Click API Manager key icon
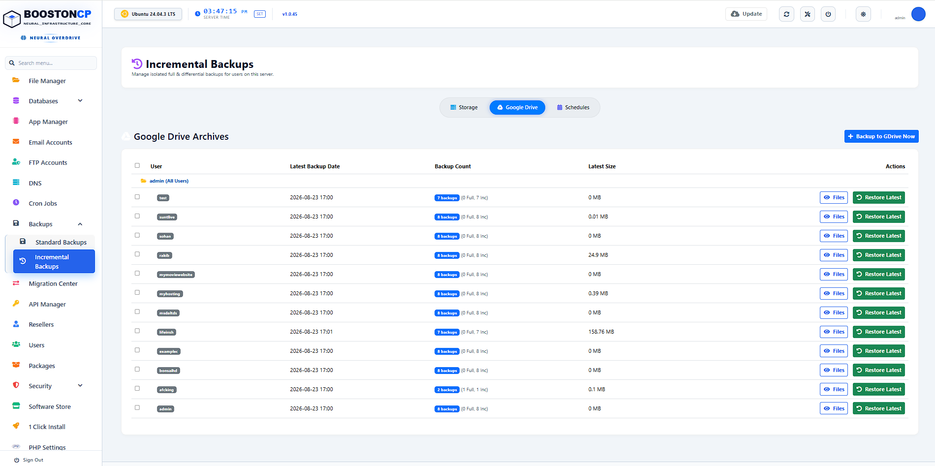Viewport: 935px width, 466px height. pyautogui.click(x=16, y=304)
